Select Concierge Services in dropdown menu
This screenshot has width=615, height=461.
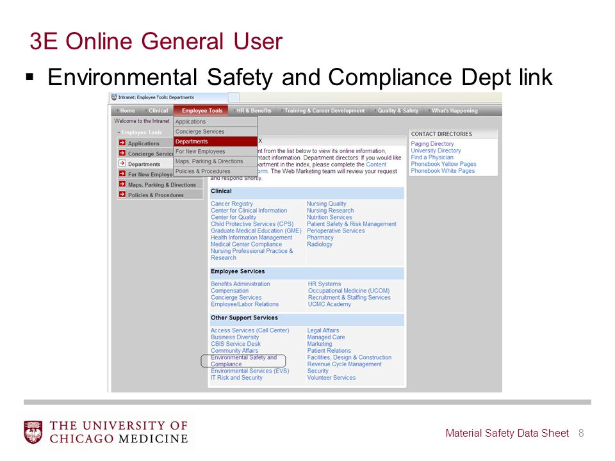(215, 131)
